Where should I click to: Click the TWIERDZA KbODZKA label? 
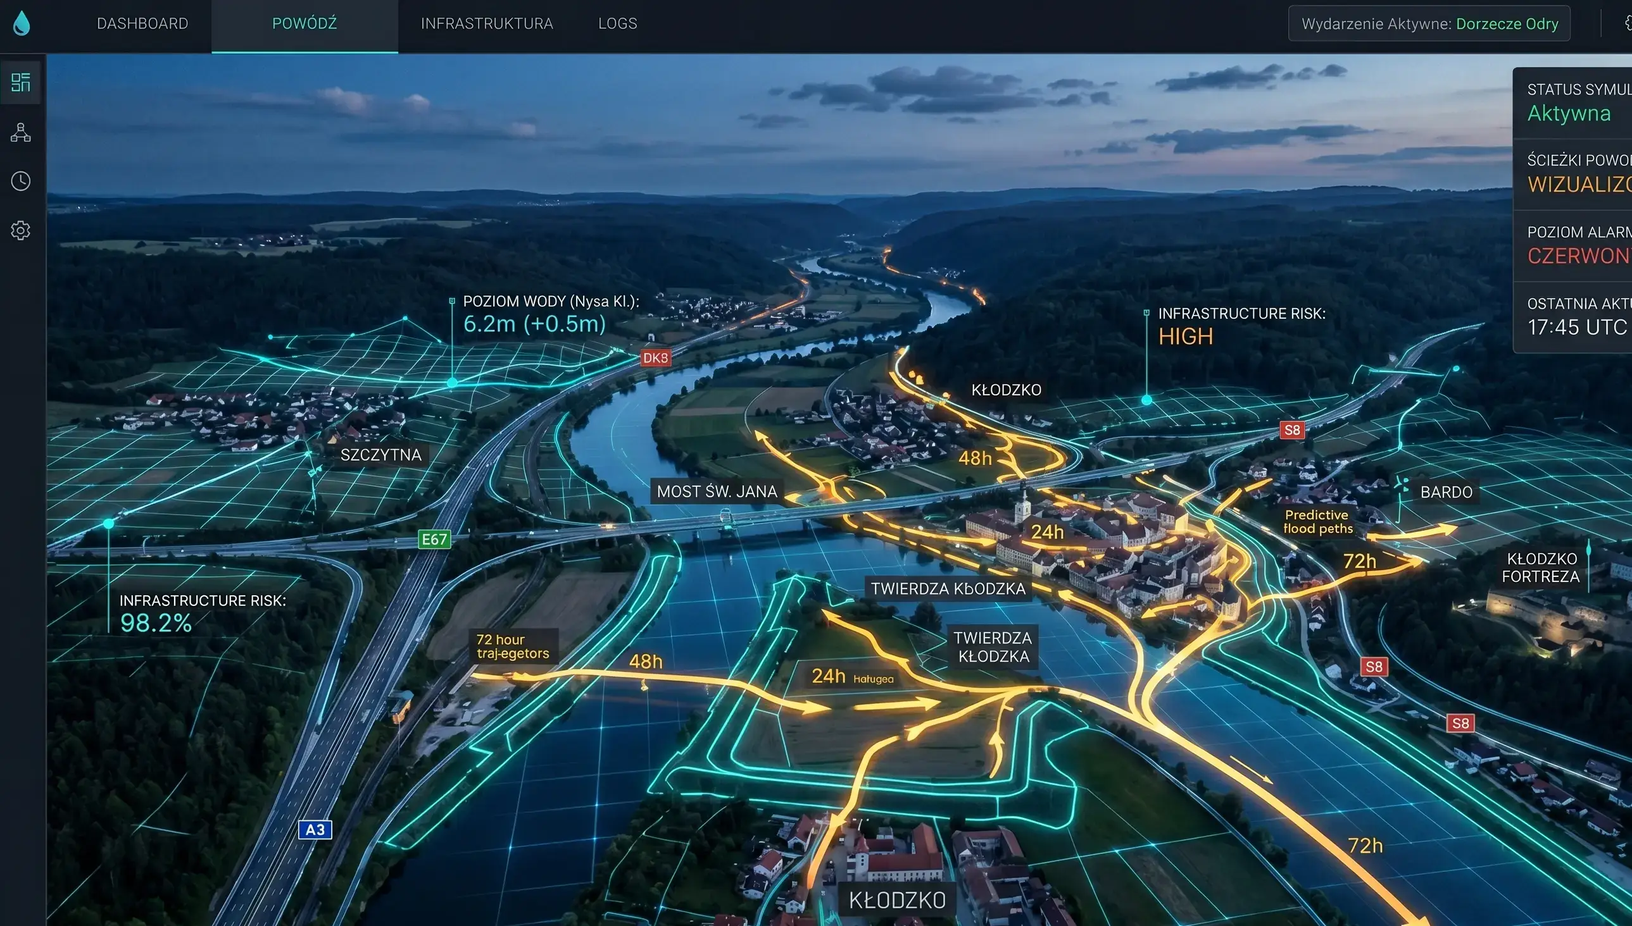(948, 589)
